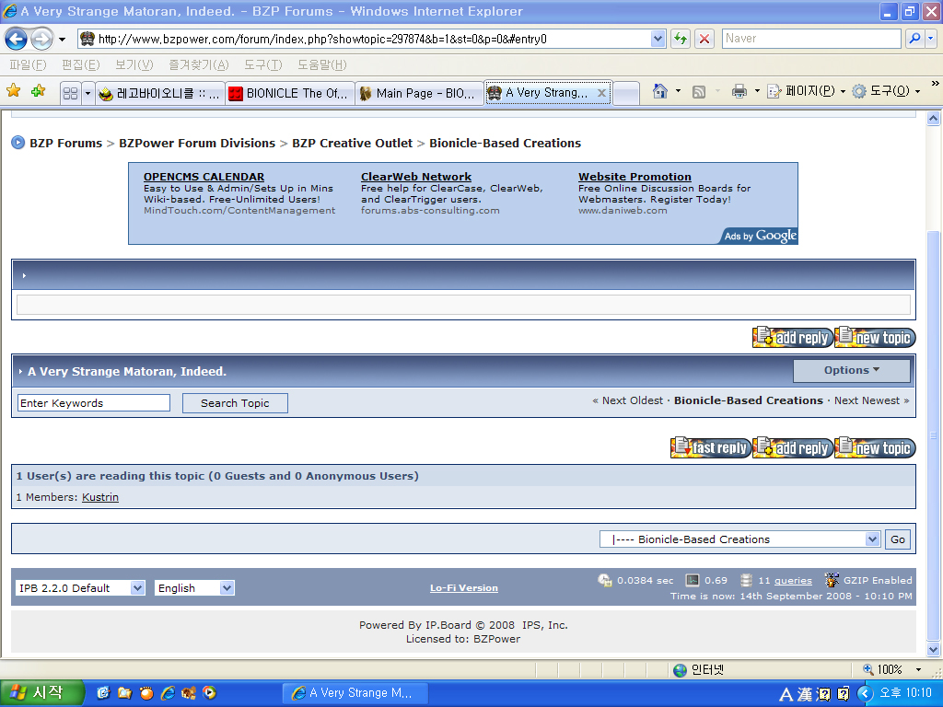The height and width of the screenshot is (707, 943).
Task: Go to the Next Oldest topic
Action: tap(632, 400)
